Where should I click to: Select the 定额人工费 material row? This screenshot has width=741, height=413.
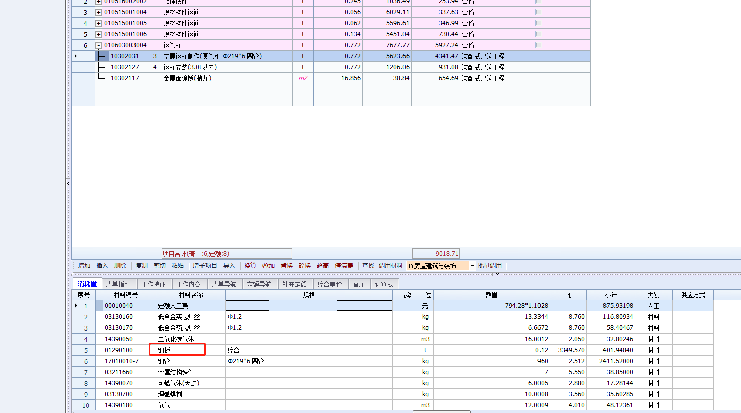(x=392, y=306)
